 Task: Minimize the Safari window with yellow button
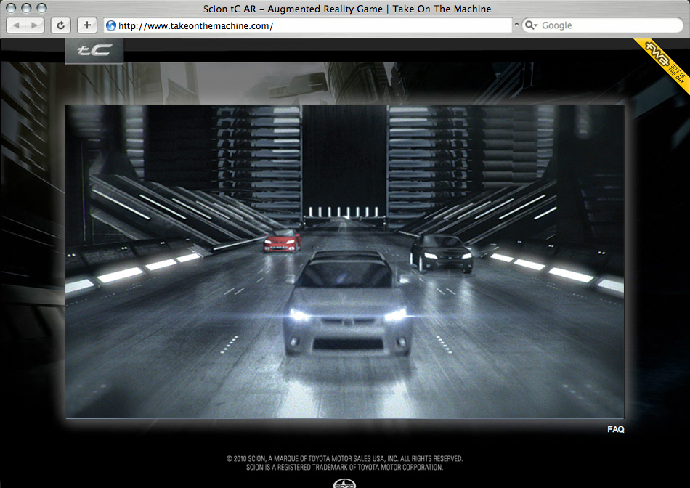[x=28, y=8]
